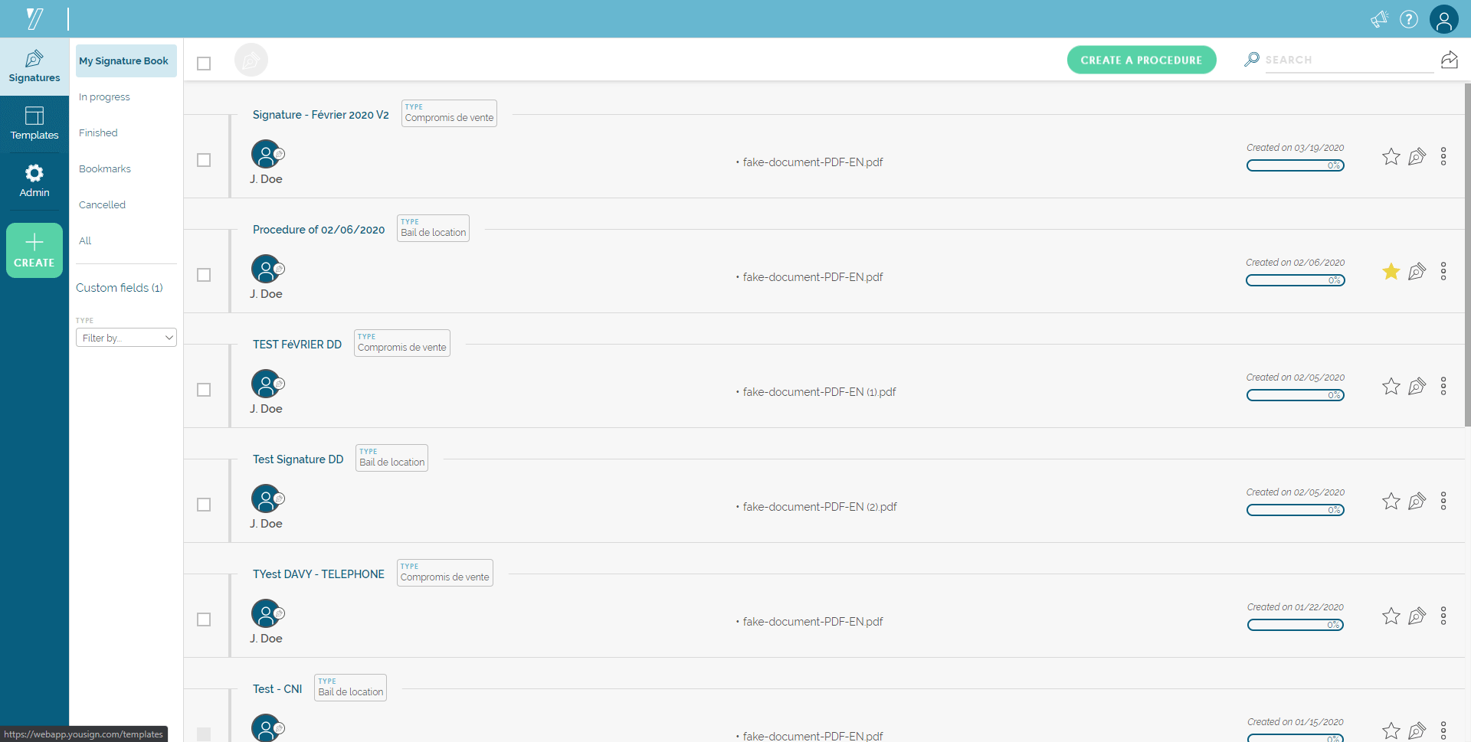Click progress bar of Signature - Février 2020 V2
The width and height of the screenshot is (1471, 742).
click(1296, 165)
